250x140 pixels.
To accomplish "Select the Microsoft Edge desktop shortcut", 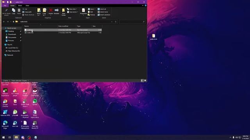I will [x=5, y=125].
